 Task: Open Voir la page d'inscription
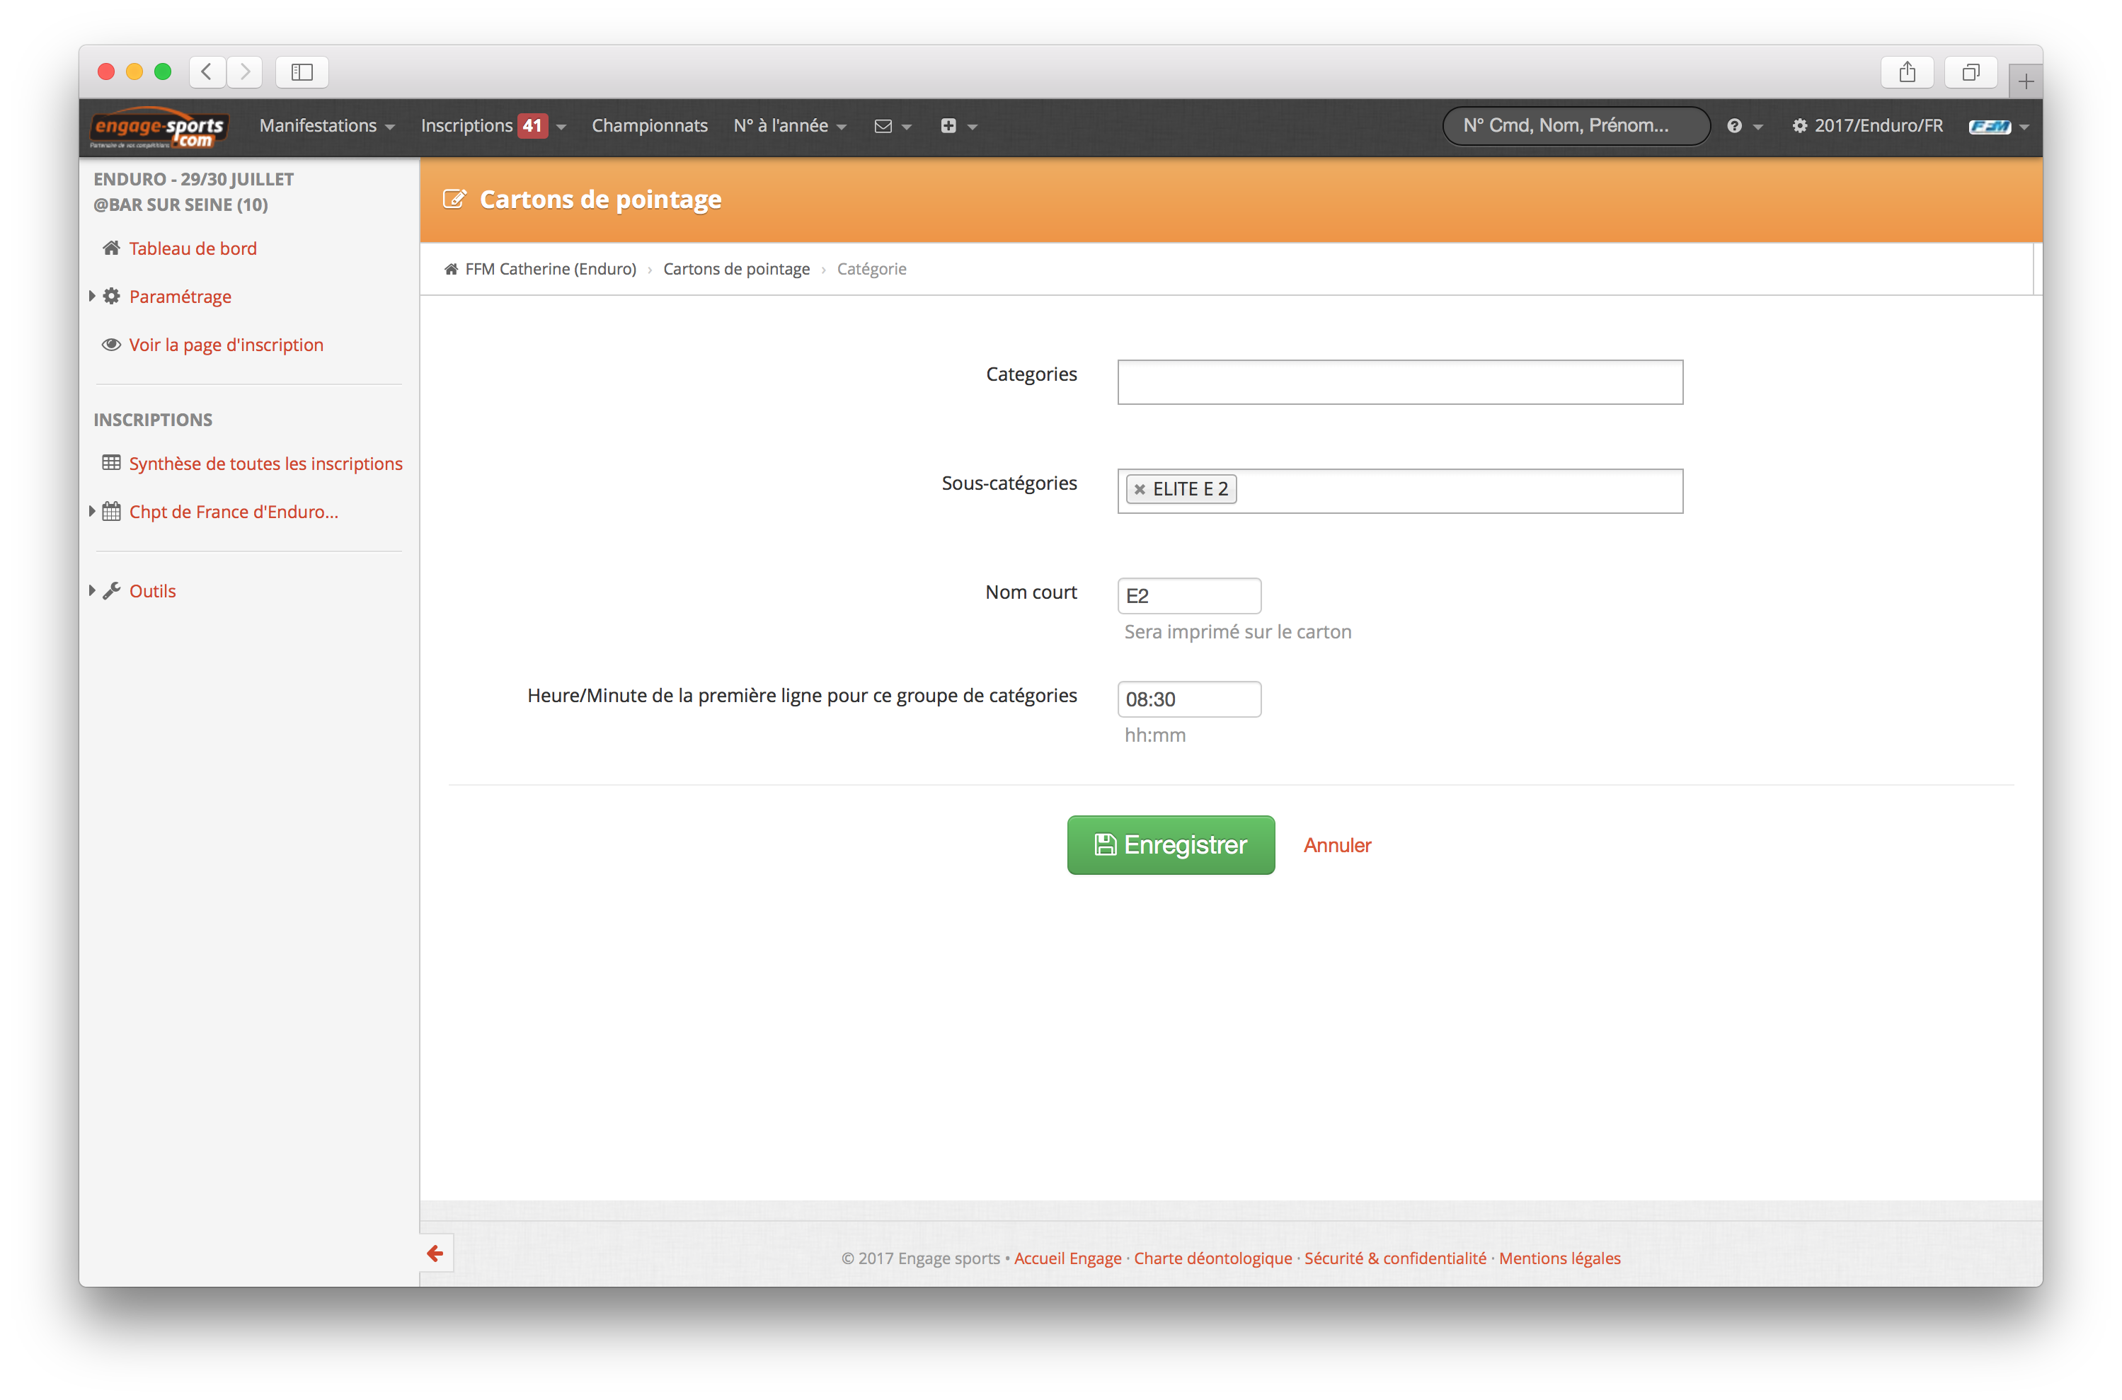(226, 345)
